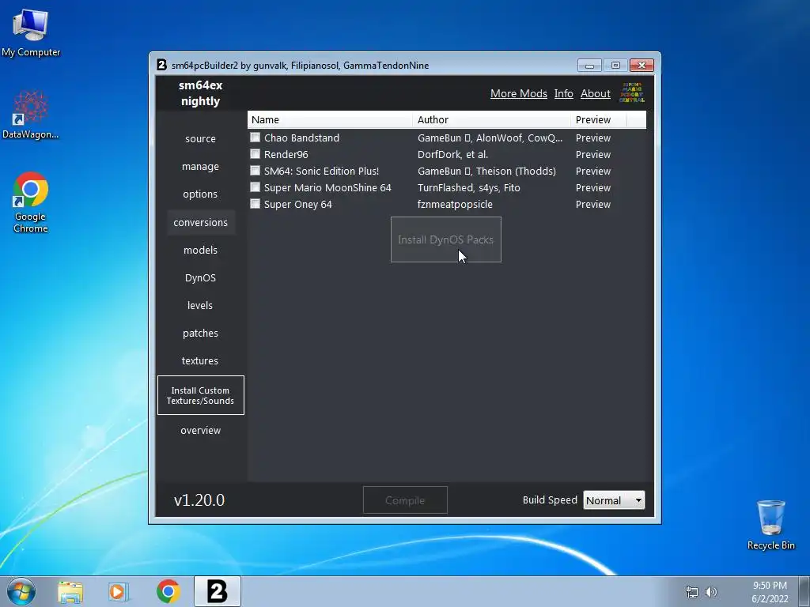Go to the source section

coord(200,138)
